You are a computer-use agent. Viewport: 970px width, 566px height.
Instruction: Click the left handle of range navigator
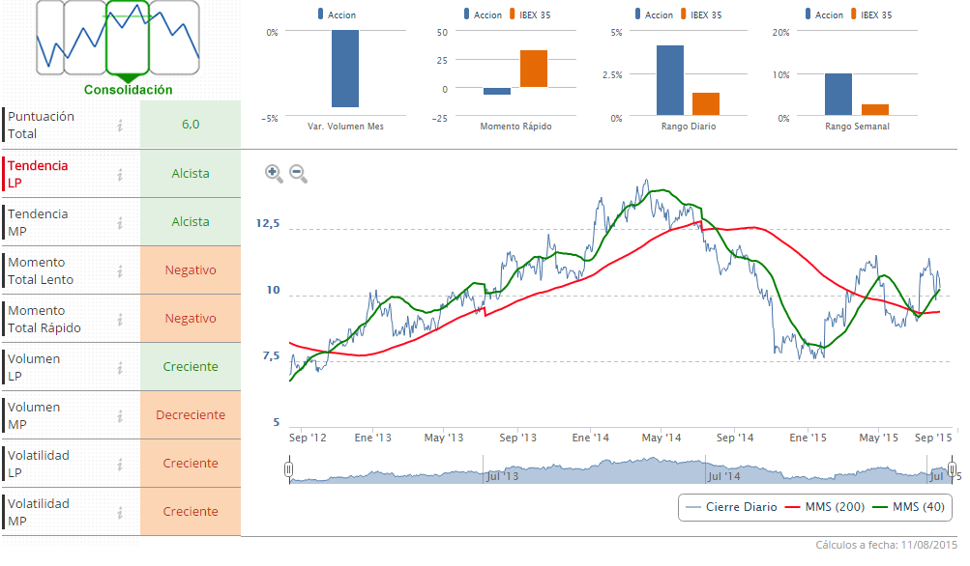click(x=288, y=469)
